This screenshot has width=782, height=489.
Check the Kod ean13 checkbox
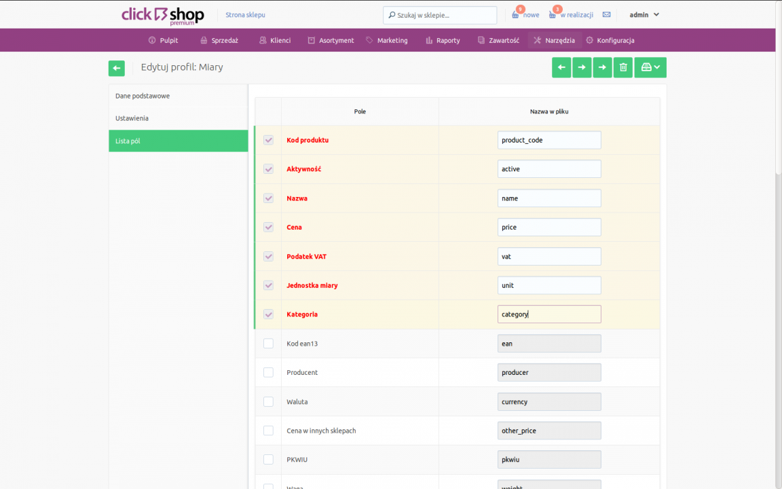268,343
